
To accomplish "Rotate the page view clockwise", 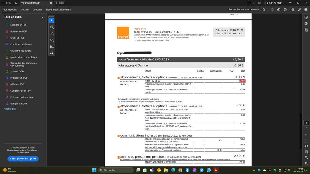I will click(x=306, y=146).
